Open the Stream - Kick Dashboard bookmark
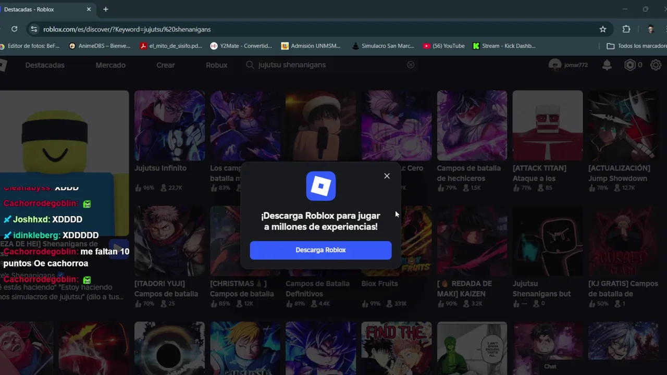667x375 pixels. coord(504,46)
